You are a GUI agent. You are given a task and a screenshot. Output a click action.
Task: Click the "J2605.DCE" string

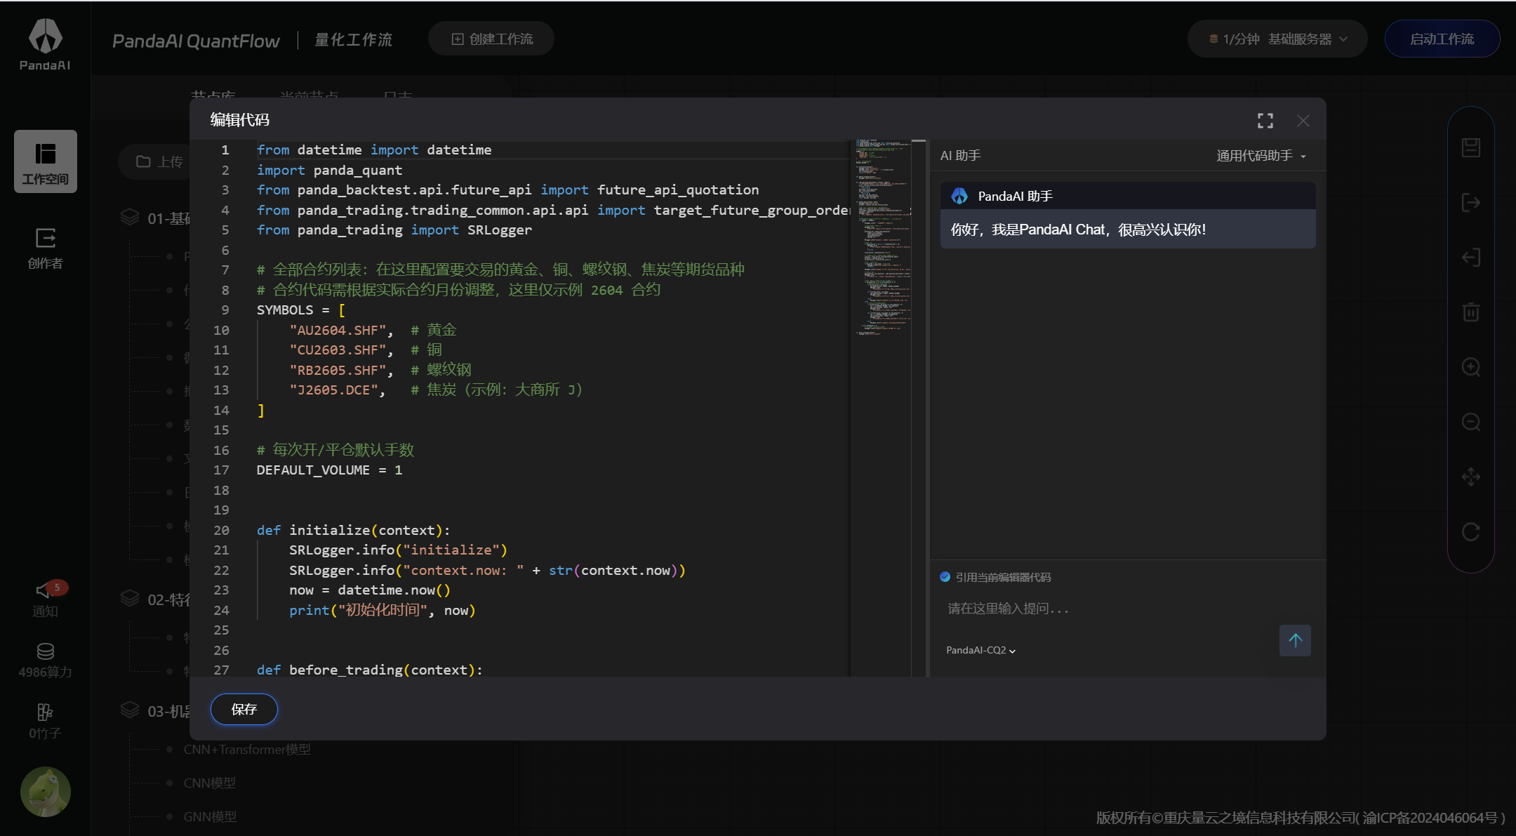pos(333,390)
